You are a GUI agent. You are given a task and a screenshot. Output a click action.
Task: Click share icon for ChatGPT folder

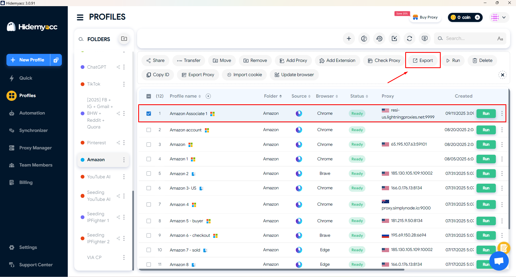118,67
